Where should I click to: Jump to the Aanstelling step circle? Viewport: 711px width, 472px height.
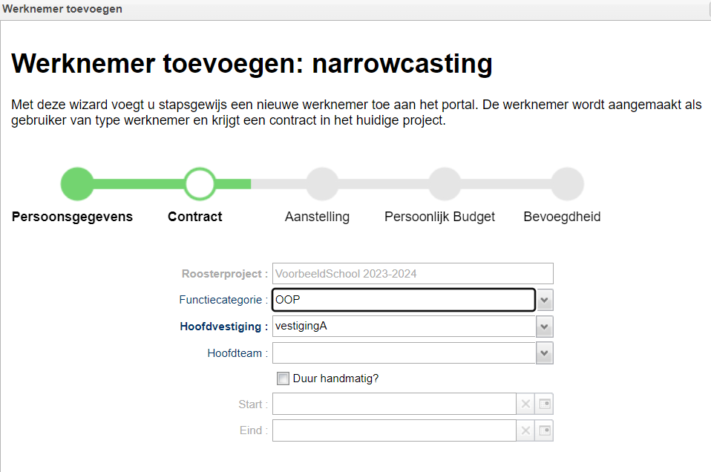[322, 183]
